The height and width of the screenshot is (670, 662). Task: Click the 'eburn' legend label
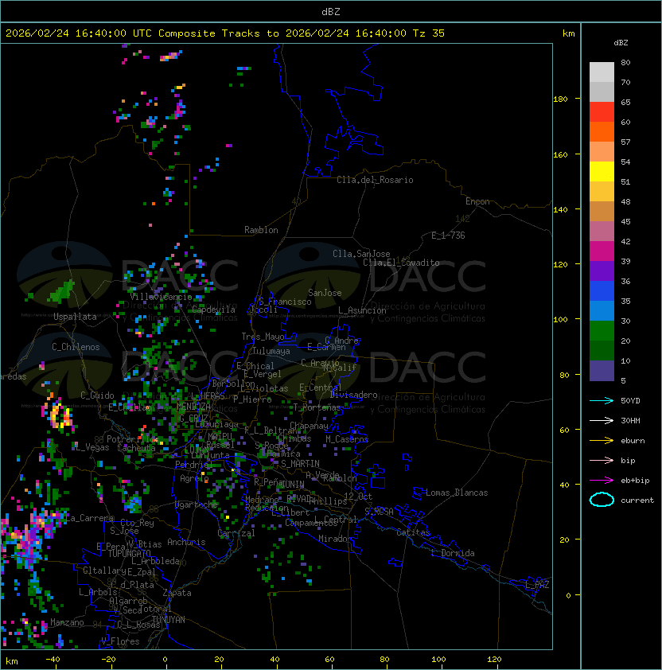coord(633,441)
